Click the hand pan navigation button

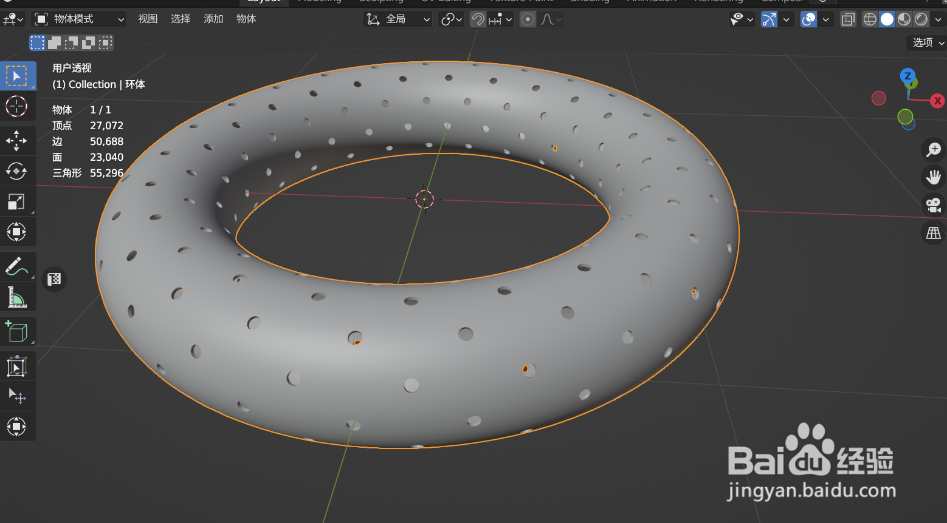coord(933,177)
